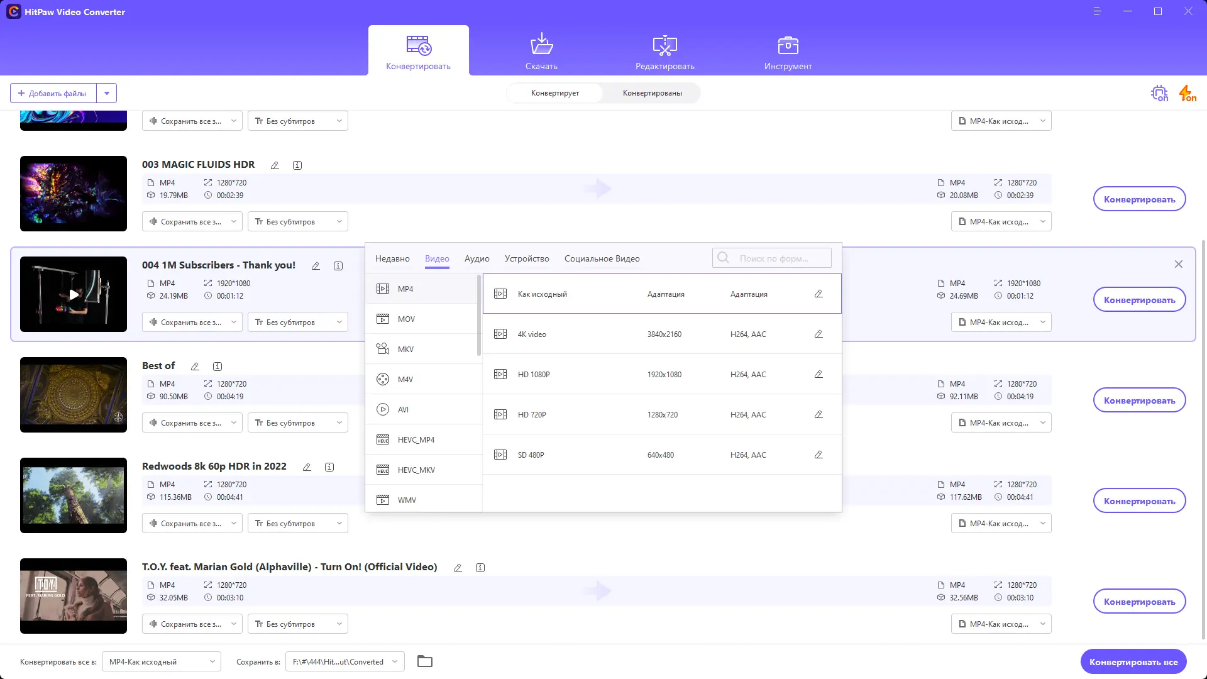Click the Convert All button
This screenshot has height=679, width=1207.
pyautogui.click(x=1133, y=661)
